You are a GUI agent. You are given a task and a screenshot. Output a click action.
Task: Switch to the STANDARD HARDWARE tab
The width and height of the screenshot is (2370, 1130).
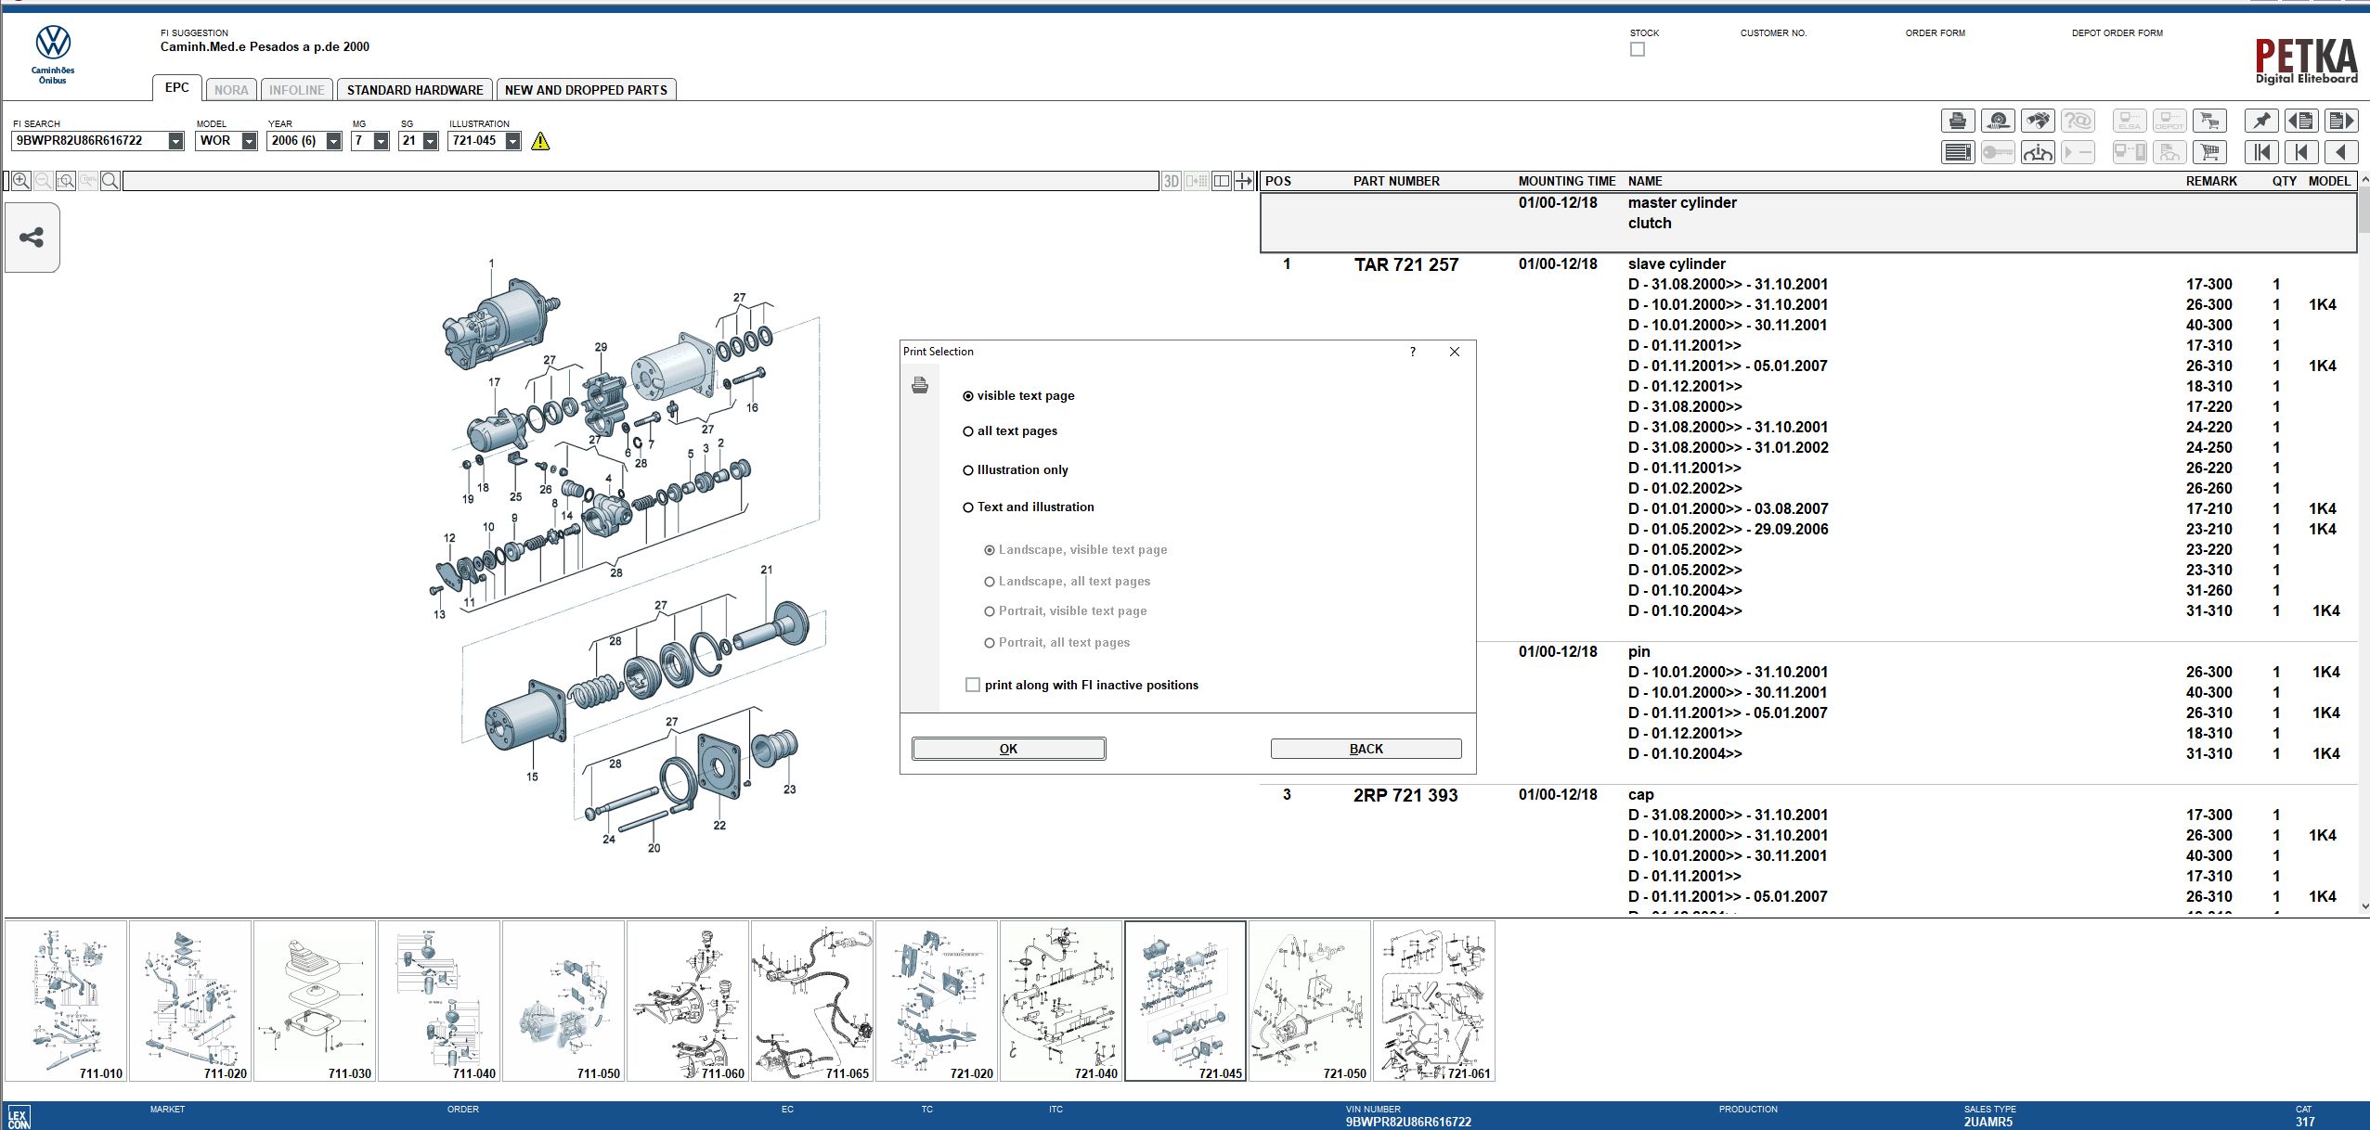click(x=415, y=90)
